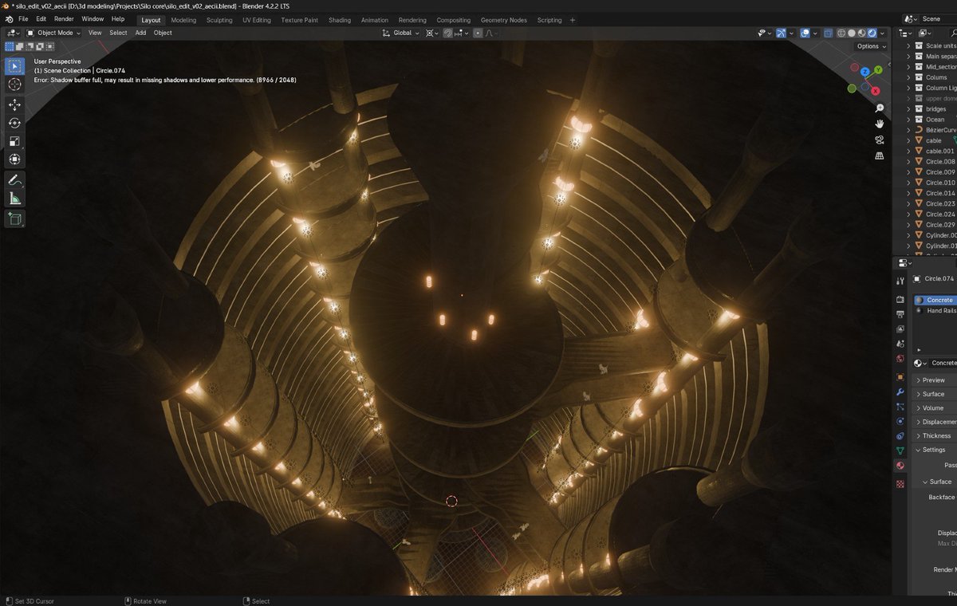This screenshot has width=957, height=606.
Task: Open the Modifiers properties tab
Action: tap(900, 392)
